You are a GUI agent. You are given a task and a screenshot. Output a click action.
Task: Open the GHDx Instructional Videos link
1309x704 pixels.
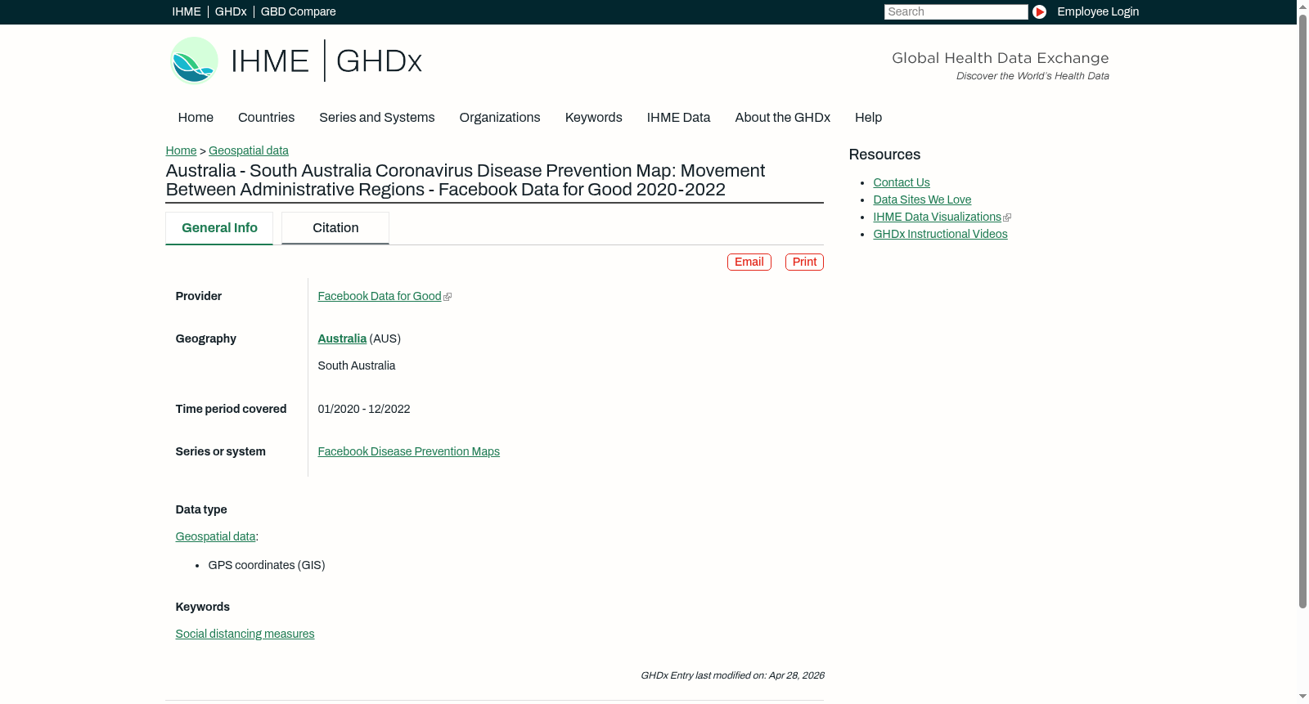940,234
